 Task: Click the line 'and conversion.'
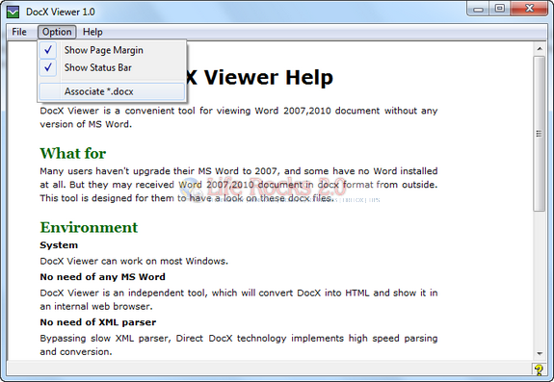75,351
